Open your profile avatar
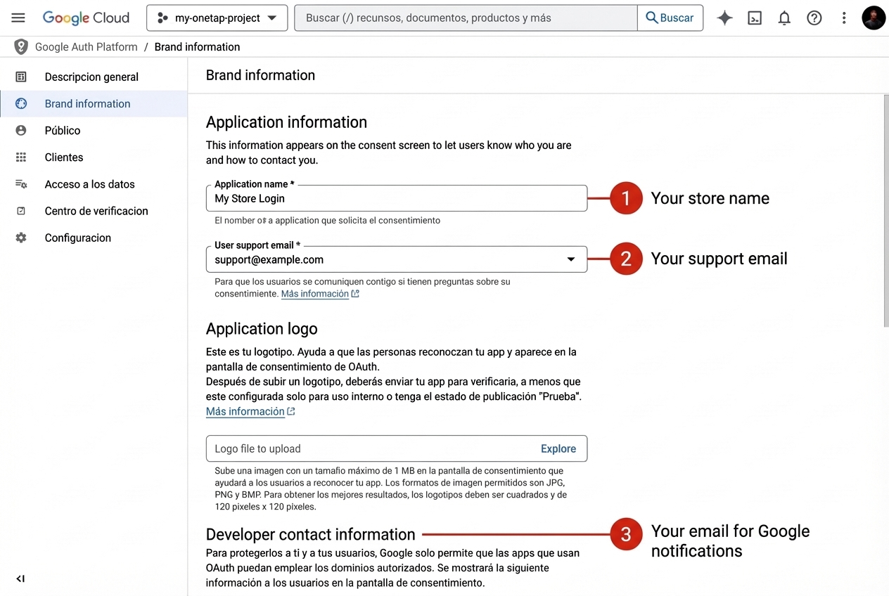Screen dimensions: 889x596 tap(874, 18)
